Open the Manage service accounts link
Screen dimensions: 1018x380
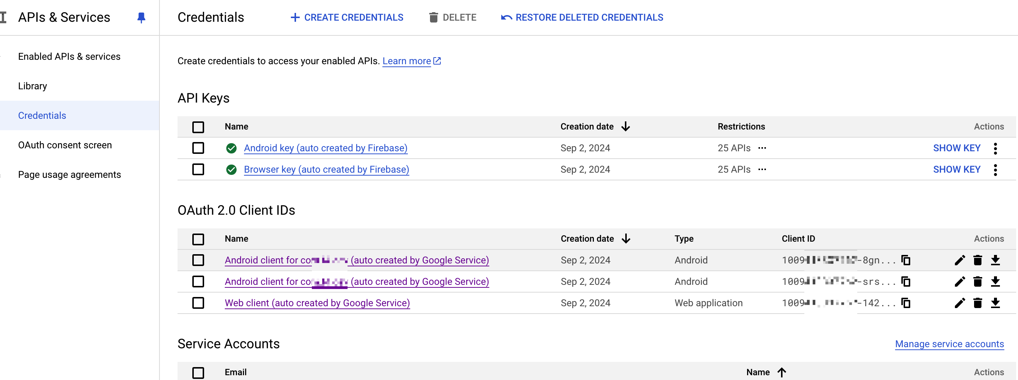click(x=949, y=343)
